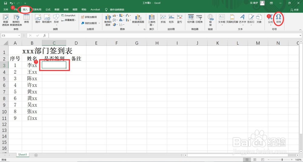
Task: Open My Add-ins (我的加载项) dropdown
Action: 90,23
